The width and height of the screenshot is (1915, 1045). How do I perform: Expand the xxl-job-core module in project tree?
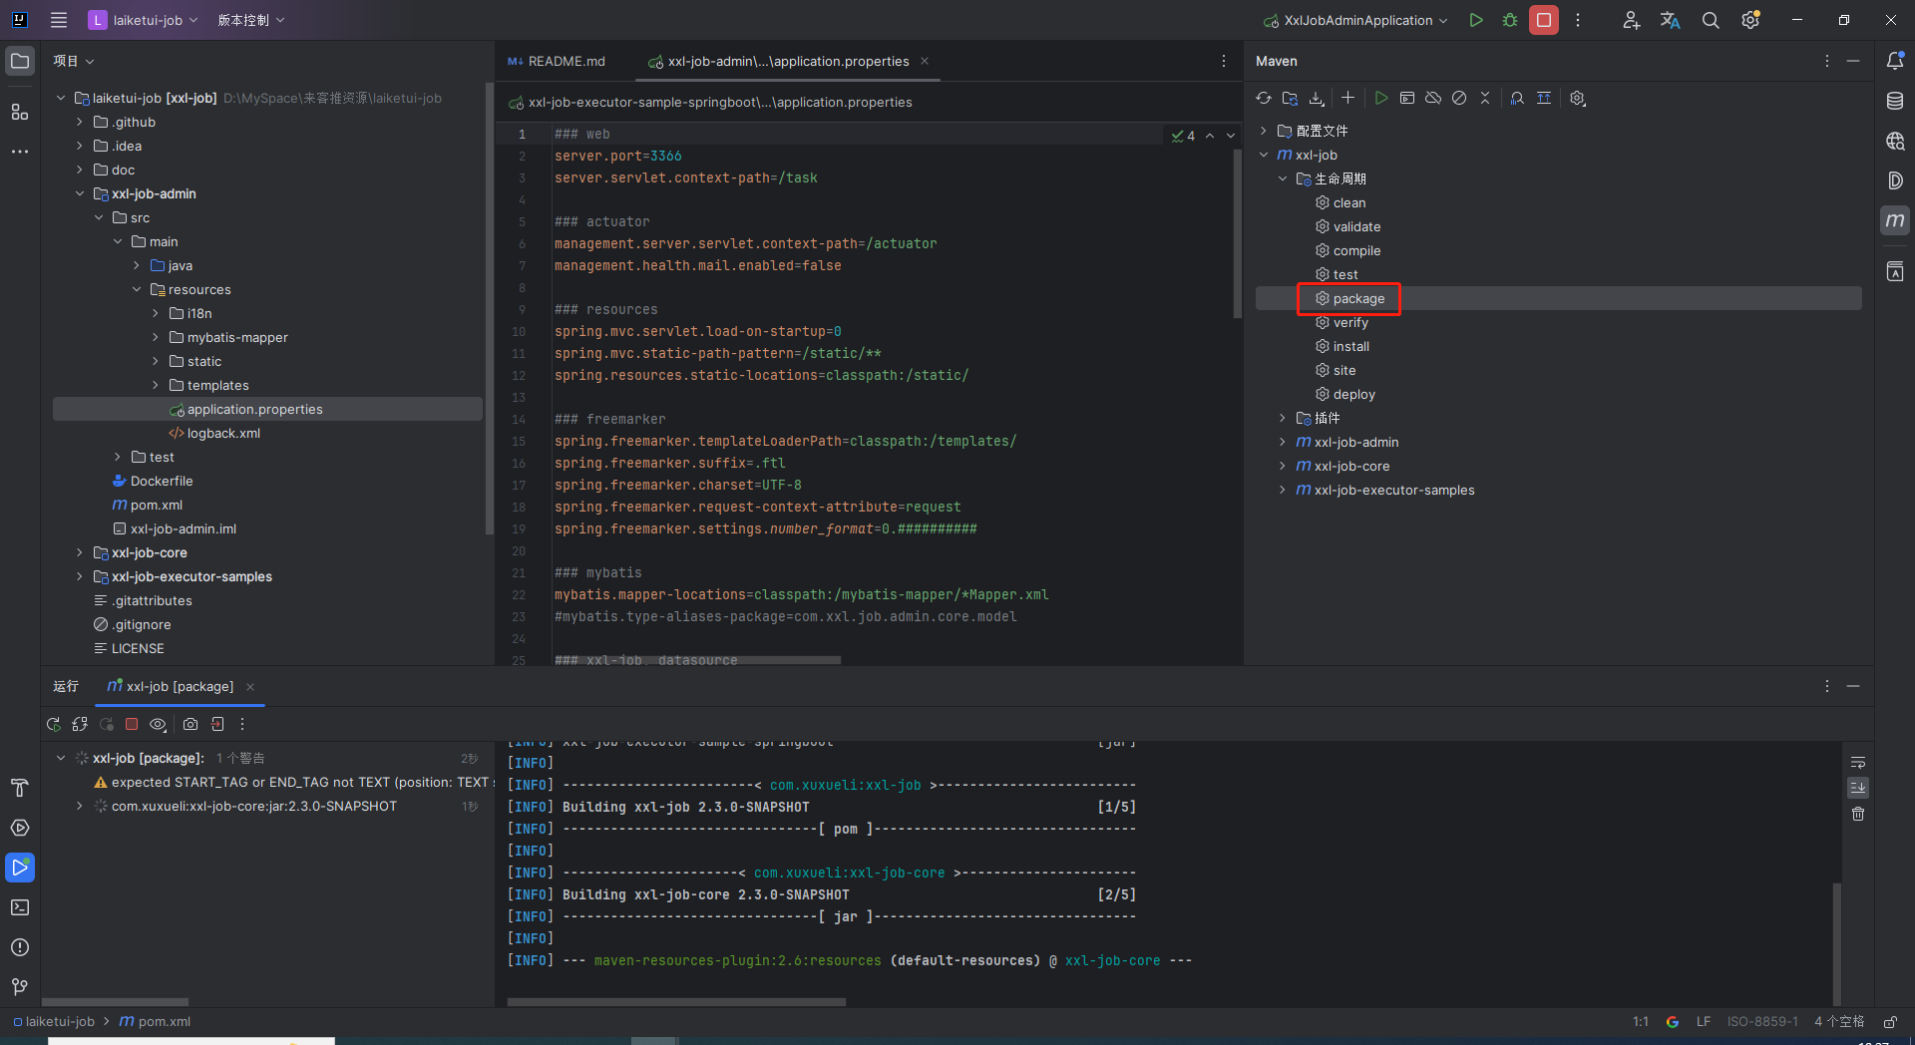80,552
